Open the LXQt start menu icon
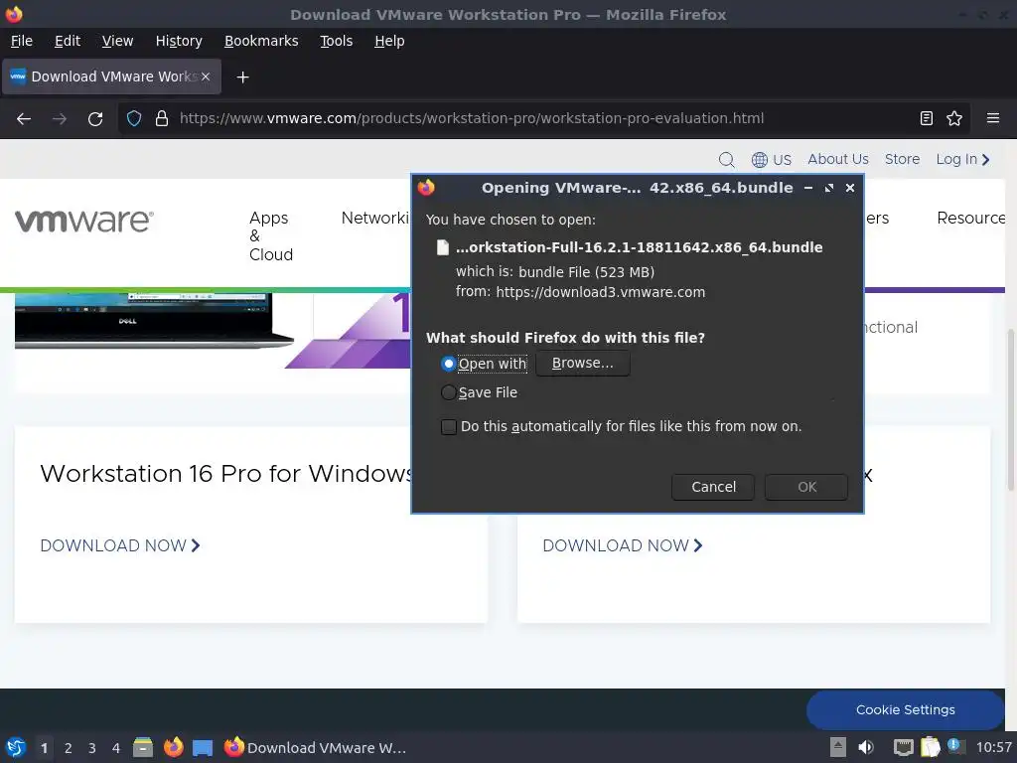The width and height of the screenshot is (1017, 763). click(x=16, y=747)
